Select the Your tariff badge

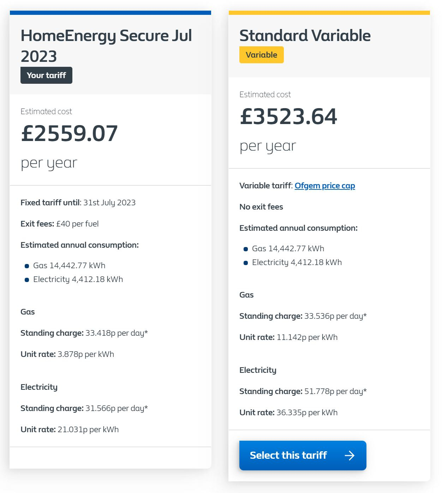46,75
